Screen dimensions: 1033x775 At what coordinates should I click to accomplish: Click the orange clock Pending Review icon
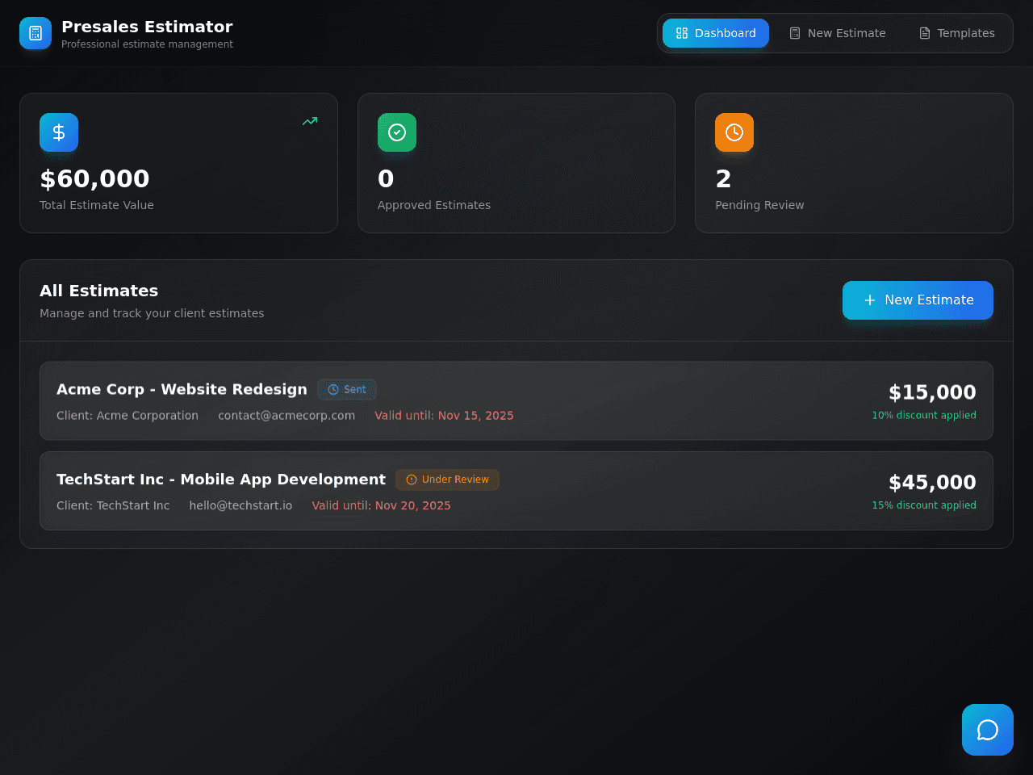734,132
